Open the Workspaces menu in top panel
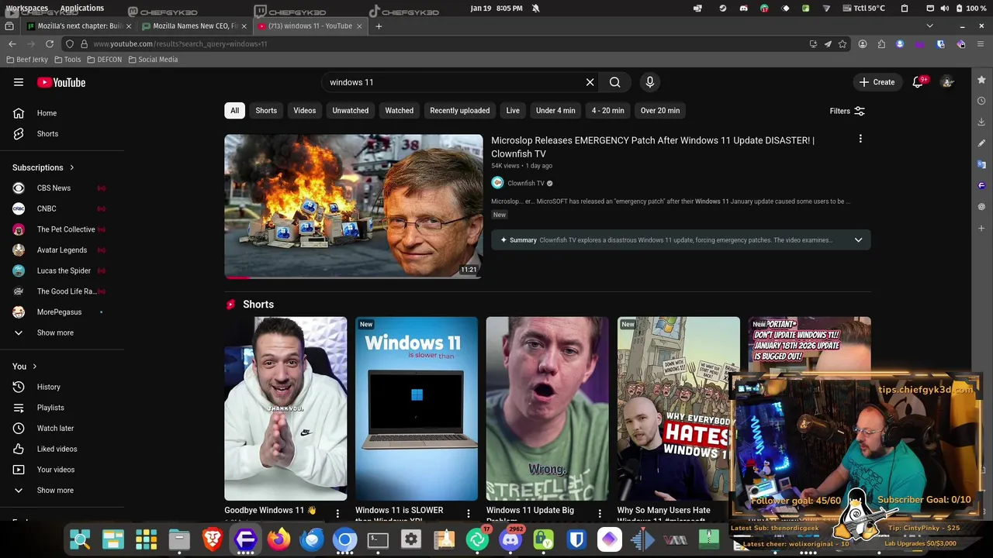 27,9
